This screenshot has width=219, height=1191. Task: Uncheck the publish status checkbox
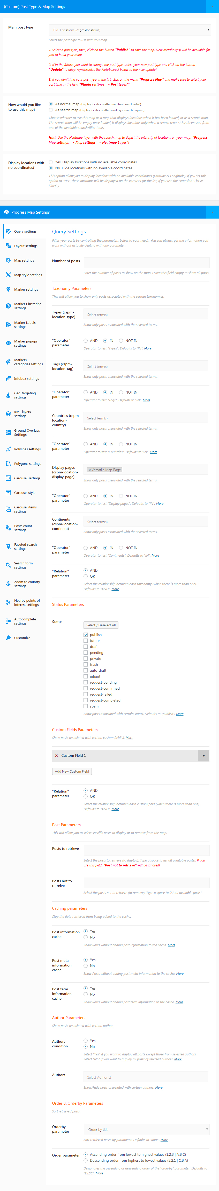(x=86, y=634)
